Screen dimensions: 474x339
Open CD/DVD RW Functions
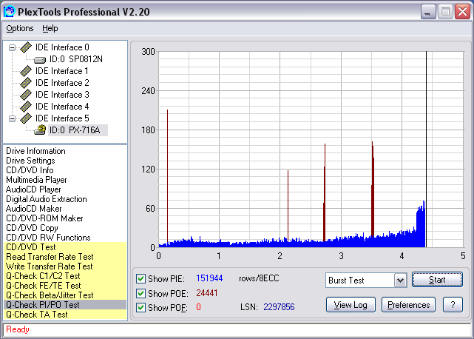click(x=48, y=238)
